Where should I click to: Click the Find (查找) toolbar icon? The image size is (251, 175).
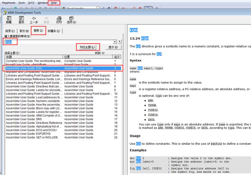point(21,20)
